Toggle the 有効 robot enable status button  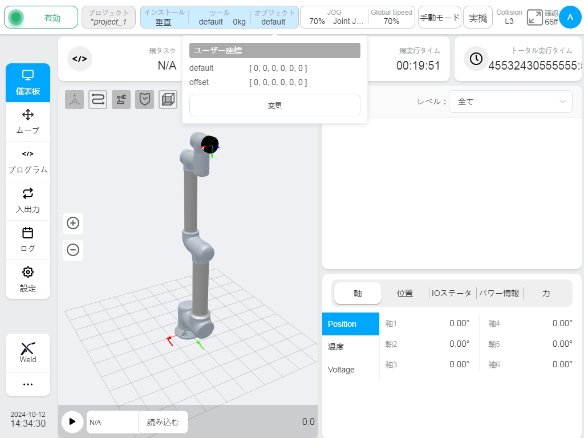[x=41, y=17]
